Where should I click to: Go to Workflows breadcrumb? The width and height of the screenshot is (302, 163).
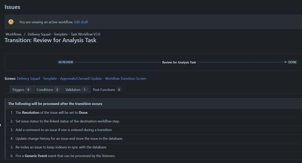tap(14, 34)
